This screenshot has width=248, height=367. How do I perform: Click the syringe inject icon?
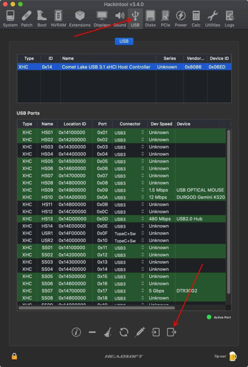click(x=140, y=332)
